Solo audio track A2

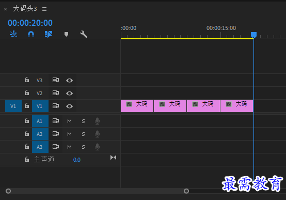[83, 134]
